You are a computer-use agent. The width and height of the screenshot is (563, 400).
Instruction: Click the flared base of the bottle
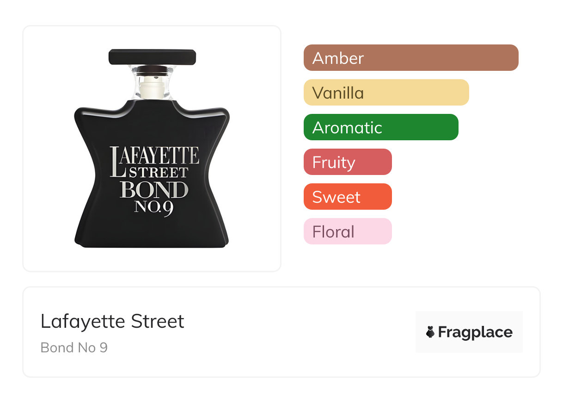[x=152, y=236]
